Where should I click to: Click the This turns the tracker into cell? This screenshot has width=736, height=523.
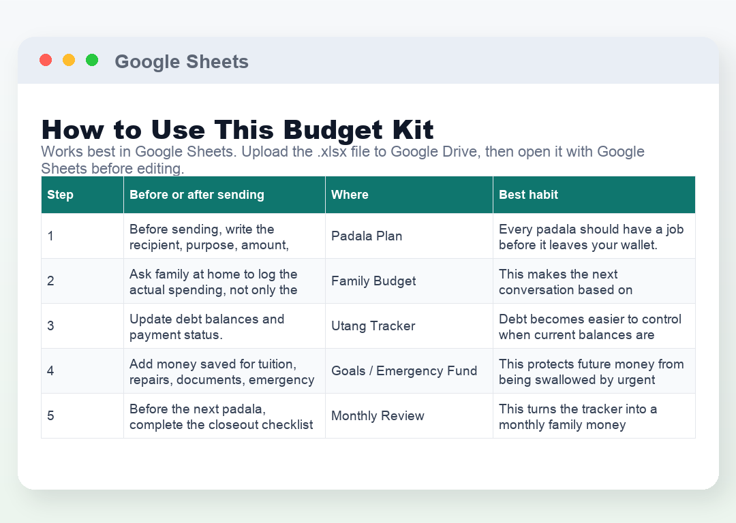594,415
